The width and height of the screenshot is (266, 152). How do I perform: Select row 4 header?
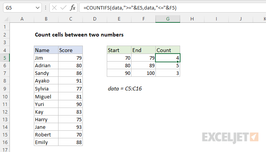point(5,51)
